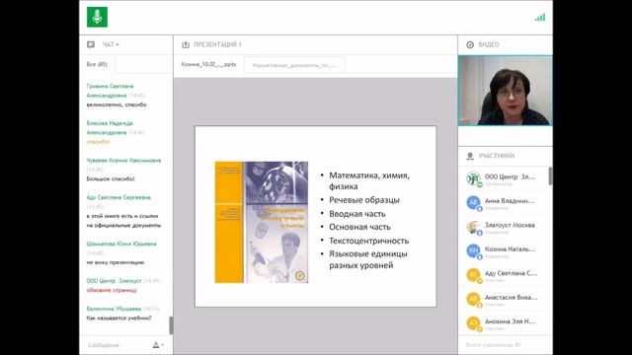Screen dimensions: 632x355
Task: Click the Всего участников counter text
Action: pos(493,345)
